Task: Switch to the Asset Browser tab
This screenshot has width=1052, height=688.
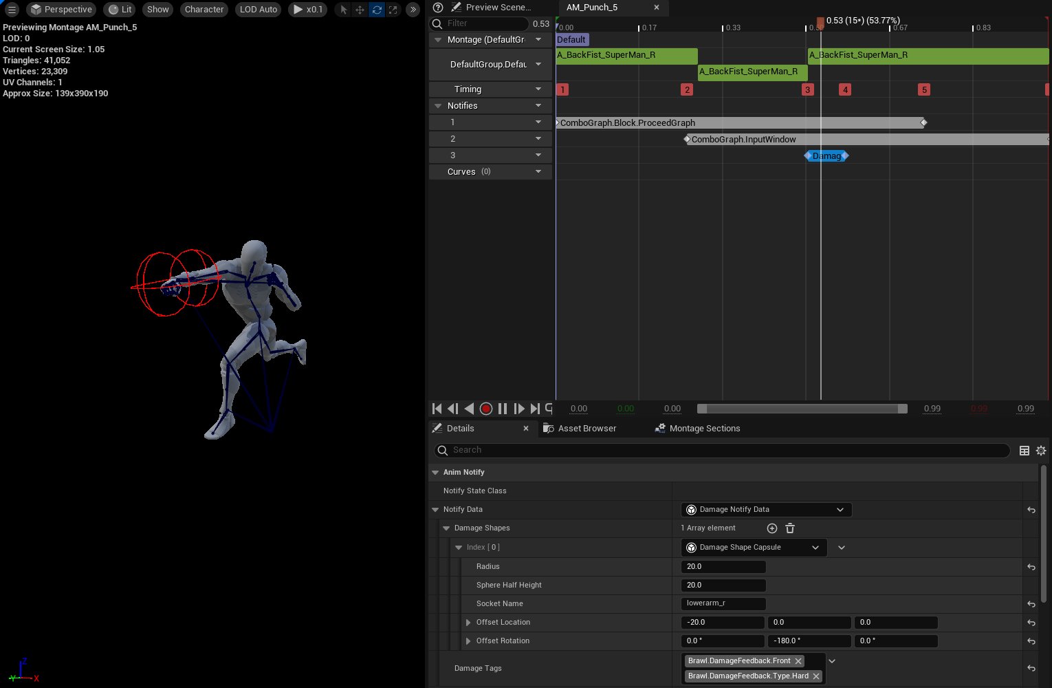Action: [580, 429]
